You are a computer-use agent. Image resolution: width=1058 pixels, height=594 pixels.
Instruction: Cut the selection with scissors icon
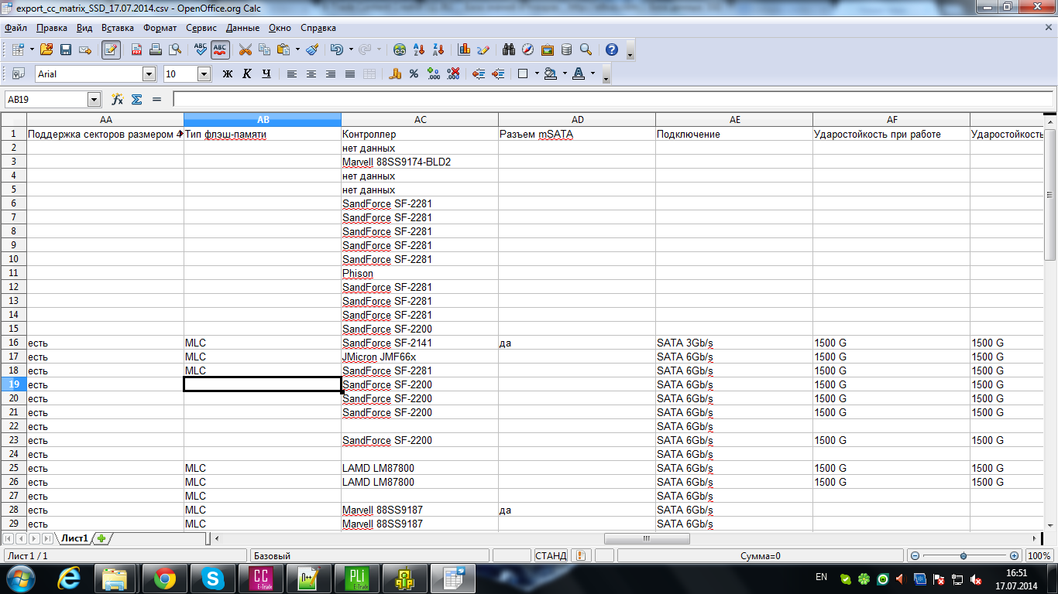(x=246, y=49)
